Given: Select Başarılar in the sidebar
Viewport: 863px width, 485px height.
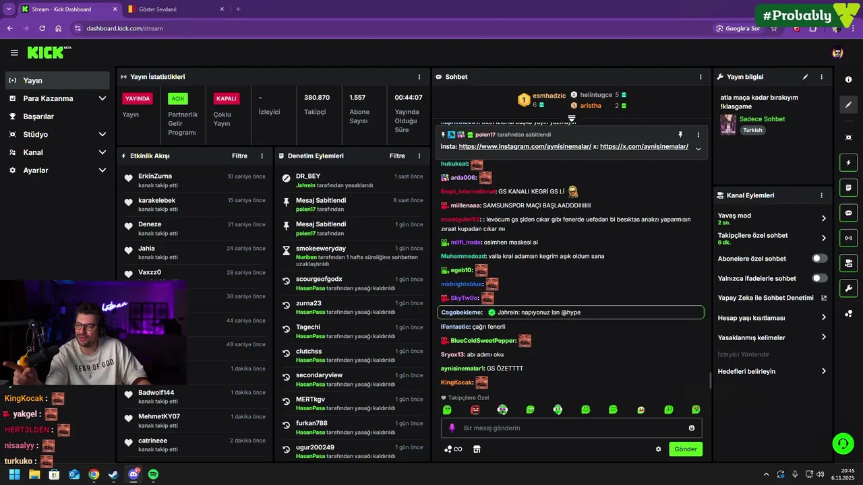Looking at the screenshot, I should tap(57, 117).
